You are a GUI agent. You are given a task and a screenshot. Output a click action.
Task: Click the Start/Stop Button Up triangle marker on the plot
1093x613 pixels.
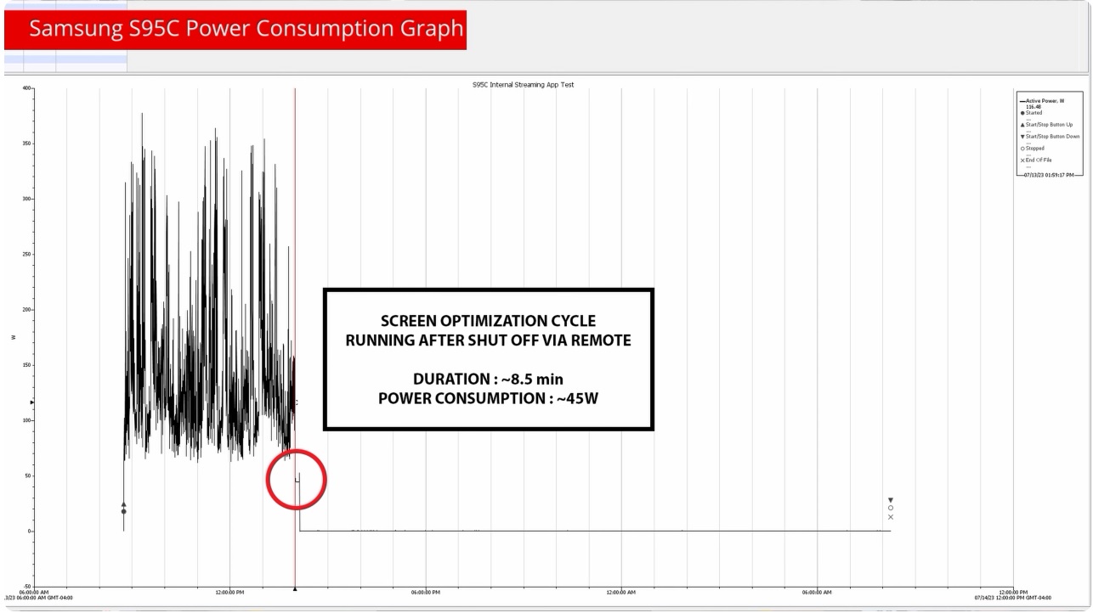(x=123, y=504)
